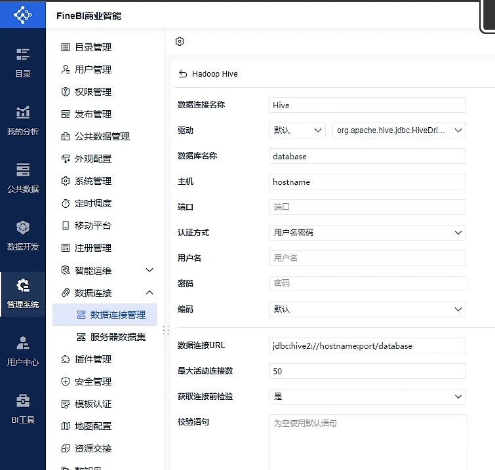
Task: Open 发布管理 menu item
Action: (105, 114)
